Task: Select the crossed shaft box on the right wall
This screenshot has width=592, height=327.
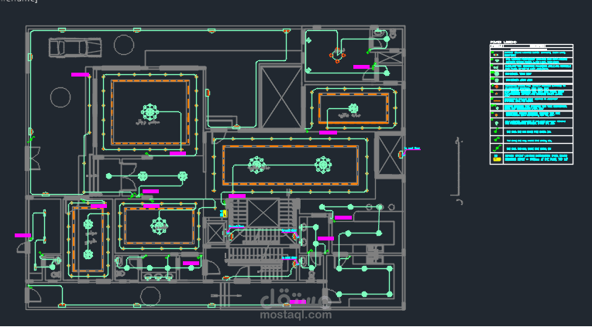Action: coord(390,155)
